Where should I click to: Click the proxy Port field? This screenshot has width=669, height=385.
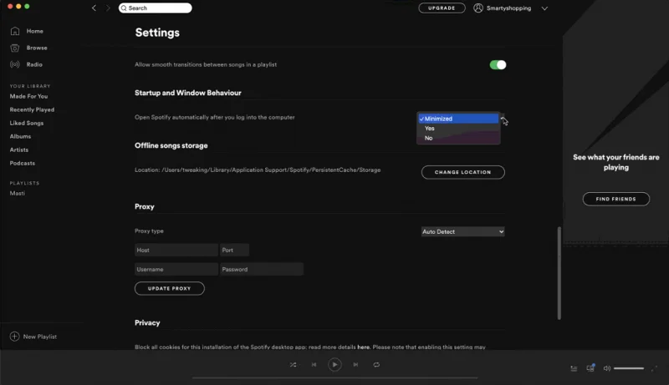point(235,250)
